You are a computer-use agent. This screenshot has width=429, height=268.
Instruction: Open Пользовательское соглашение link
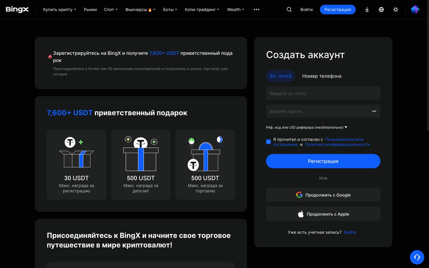(318, 142)
